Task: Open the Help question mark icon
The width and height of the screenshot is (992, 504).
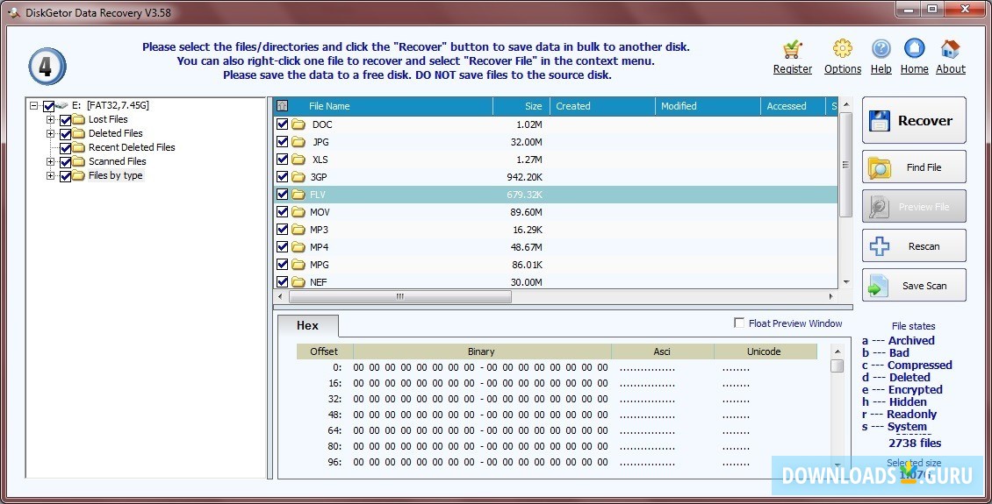Action: (x=881, y=48)
